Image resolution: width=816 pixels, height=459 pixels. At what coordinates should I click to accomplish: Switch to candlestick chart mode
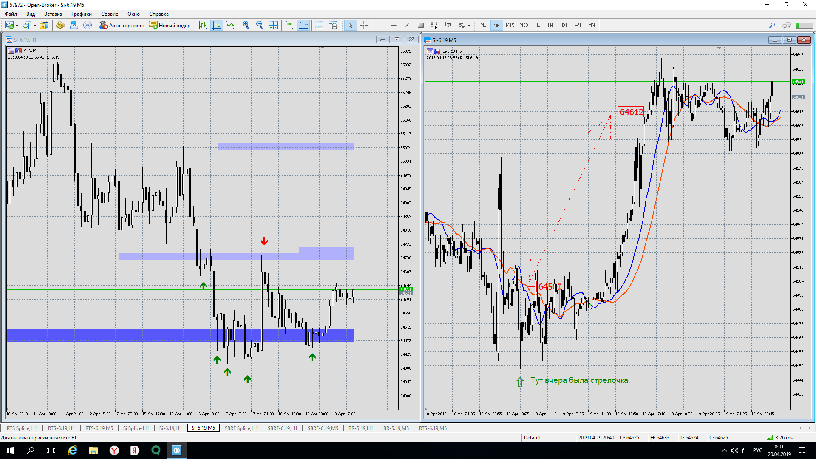click(217, 25)
